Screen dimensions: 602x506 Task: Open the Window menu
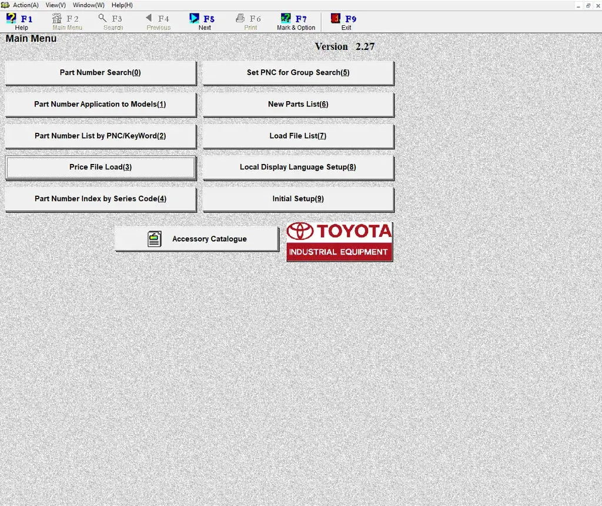coord(88,5)
